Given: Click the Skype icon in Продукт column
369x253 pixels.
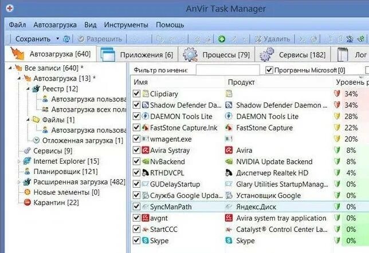Looking at the screenshot, I should pyautogui.click(x=229, y=240).
